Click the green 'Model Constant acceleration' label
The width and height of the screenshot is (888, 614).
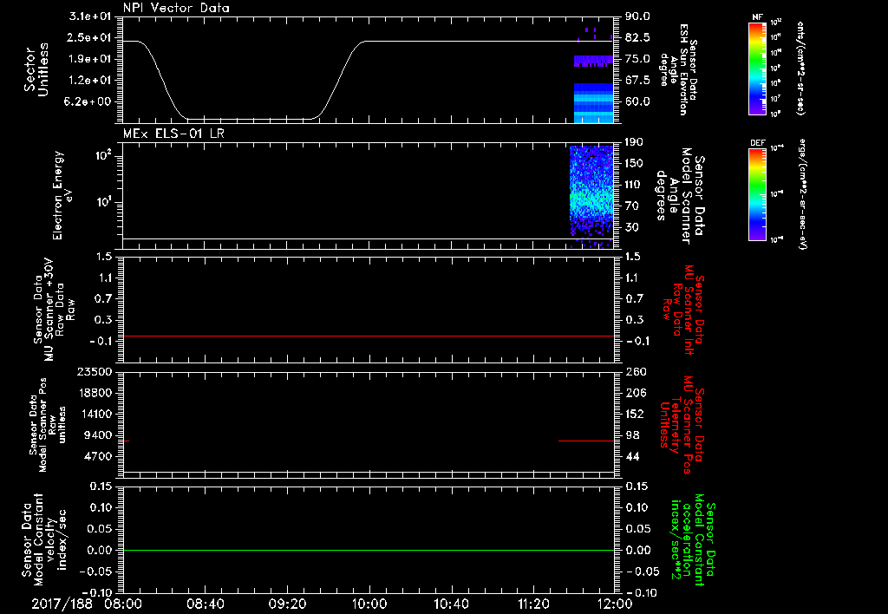point(693,541)
